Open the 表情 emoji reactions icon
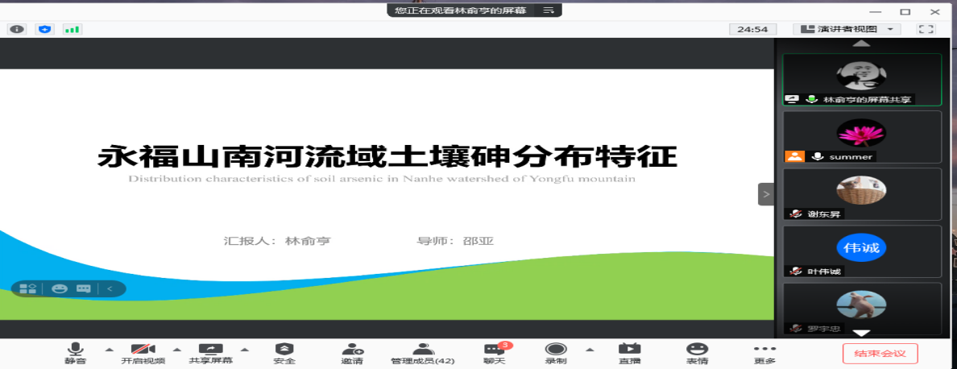The width and height of the screenshot is (957, 369). [x=697, y=349]
